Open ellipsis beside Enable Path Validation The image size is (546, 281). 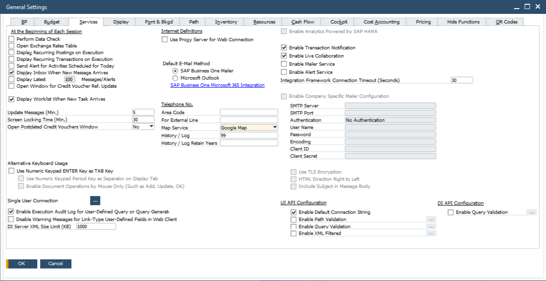click(x=431, y=220)
